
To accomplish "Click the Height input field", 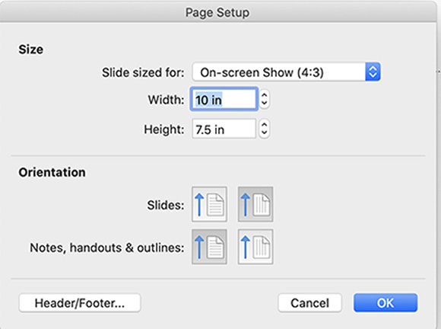I will pos(224,129).
